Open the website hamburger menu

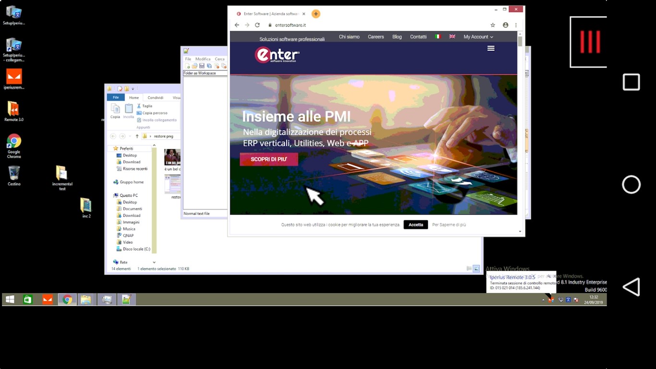pos(491,48)
